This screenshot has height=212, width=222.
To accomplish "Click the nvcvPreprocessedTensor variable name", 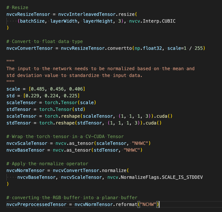I will [x=36, y=205].
